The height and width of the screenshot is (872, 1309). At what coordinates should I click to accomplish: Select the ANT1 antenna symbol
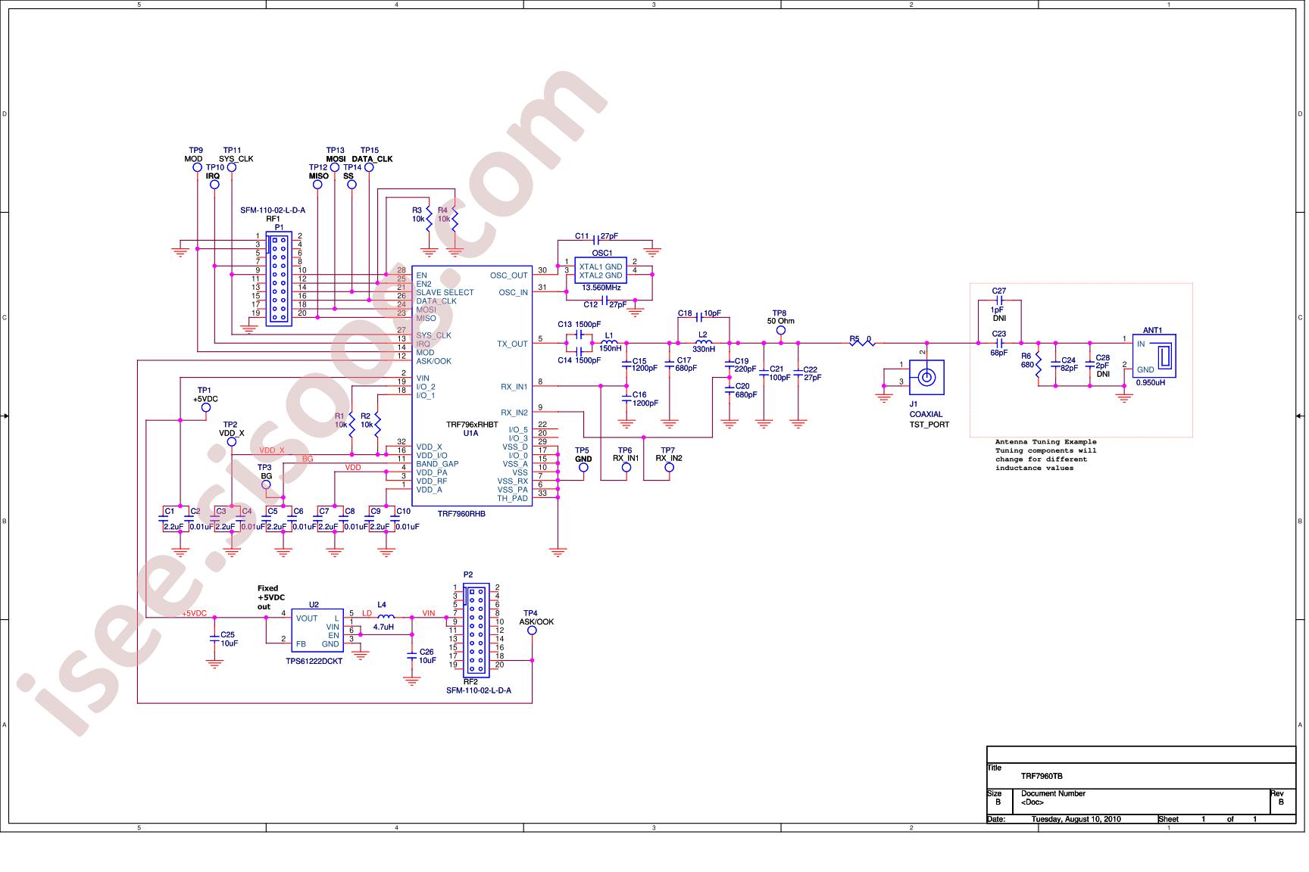pyautogui.click(x=1154, y=356)
